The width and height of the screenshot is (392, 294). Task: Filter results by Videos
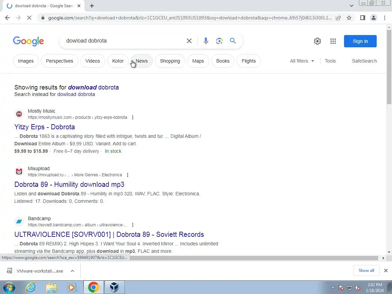pyautogui.click(x=93, y=61)
